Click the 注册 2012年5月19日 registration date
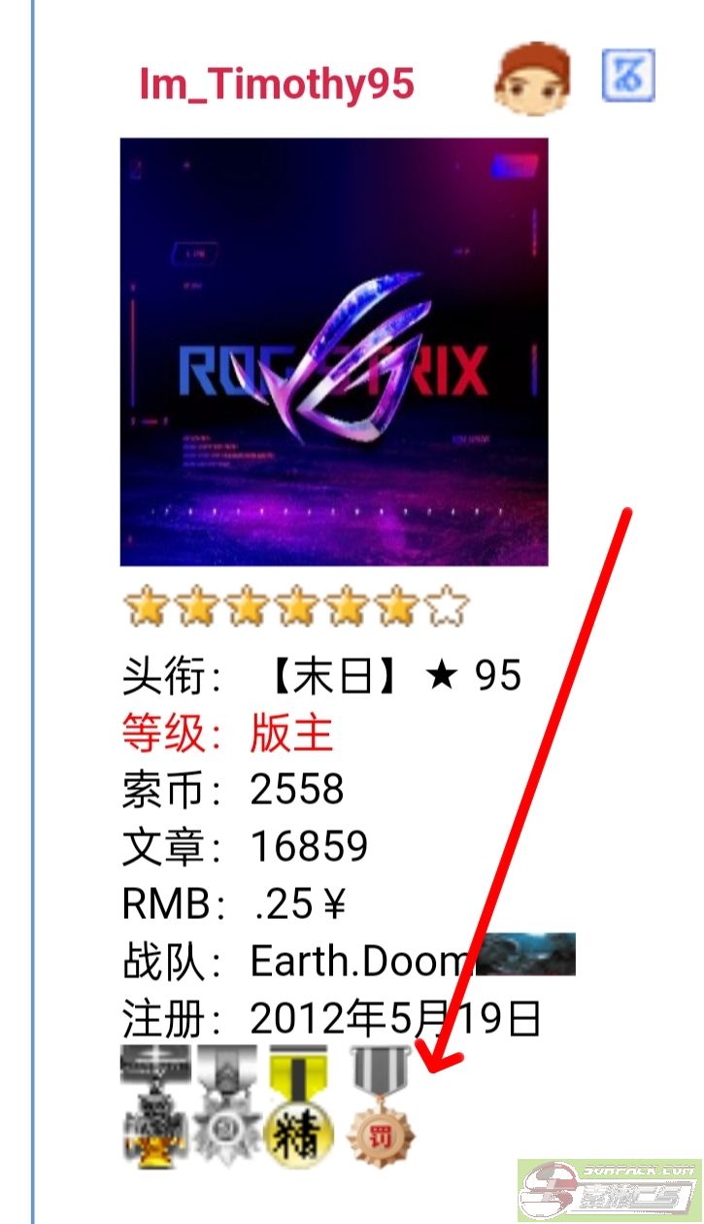The width and height of the screenshot is (704, 1224). [x=331, y=1019]
